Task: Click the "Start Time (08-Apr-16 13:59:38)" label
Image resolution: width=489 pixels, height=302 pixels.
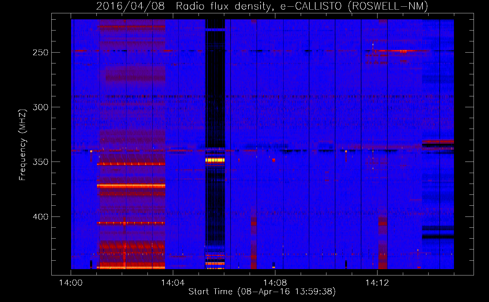Action: (262, 291)
